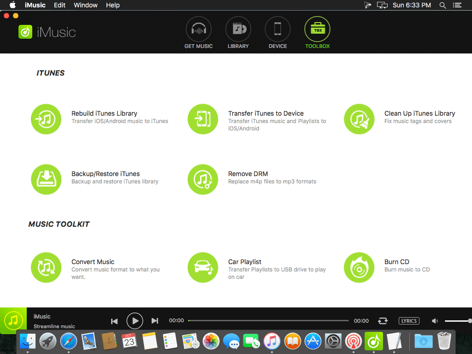The width and height of the screenshot is (472, 354).
Task: Click the Rebuild iTunes Library icon
Action: [46, 119]
